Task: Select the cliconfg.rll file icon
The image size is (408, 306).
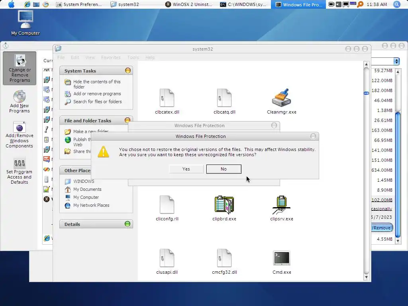Action: click(167, 204)
